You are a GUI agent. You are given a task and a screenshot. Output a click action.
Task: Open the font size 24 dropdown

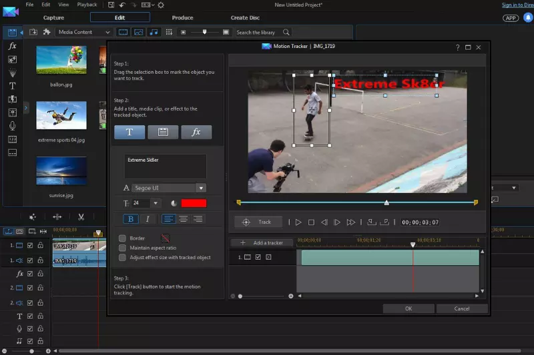156,203
